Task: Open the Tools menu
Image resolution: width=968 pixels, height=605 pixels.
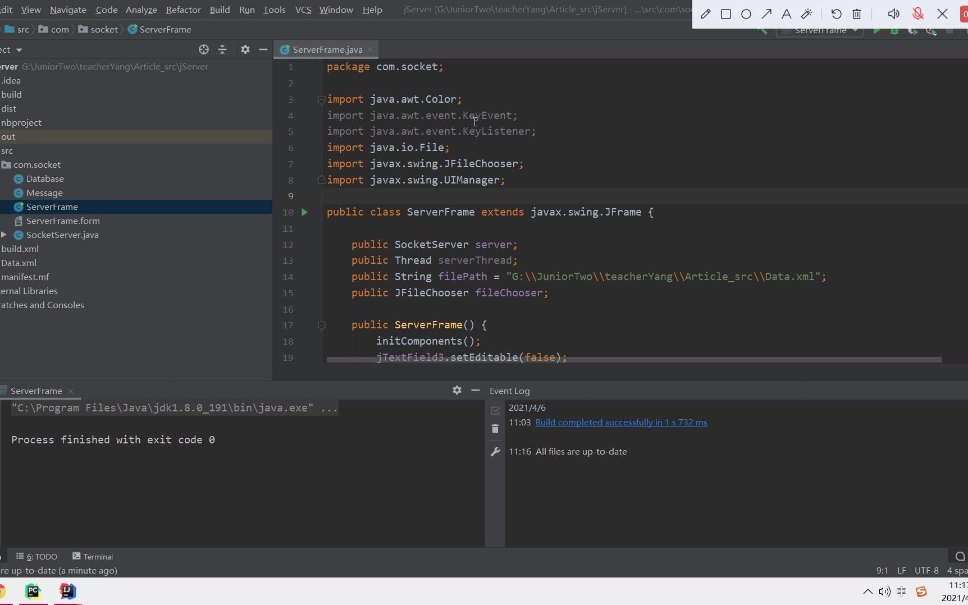Action: click(x=274, y=10)
